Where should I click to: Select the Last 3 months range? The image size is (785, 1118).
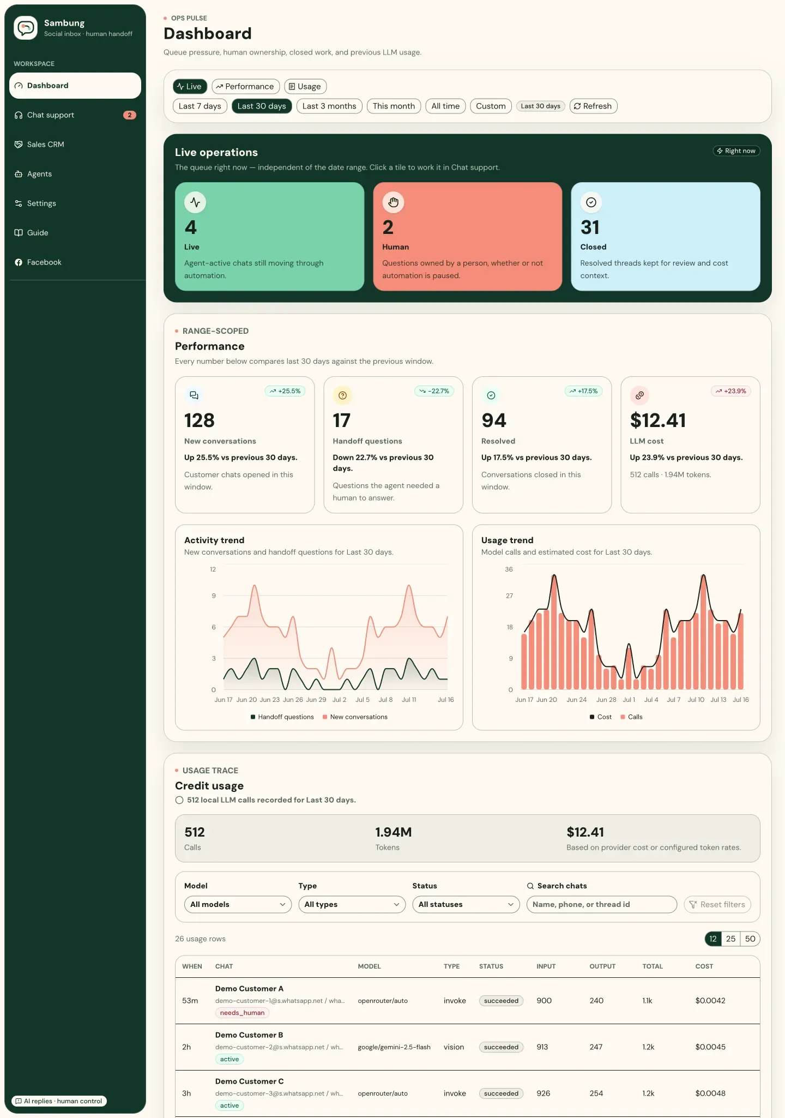click(329, 106)
